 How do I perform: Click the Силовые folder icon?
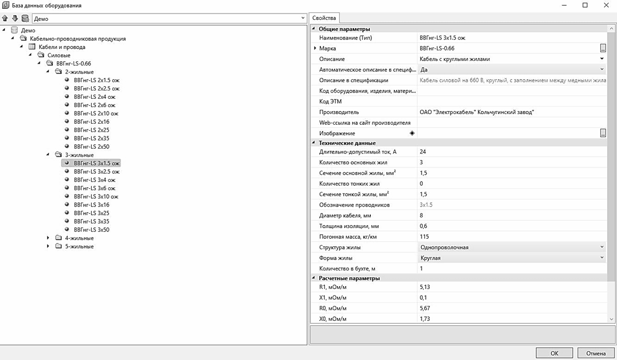click(x=41, y=55)
